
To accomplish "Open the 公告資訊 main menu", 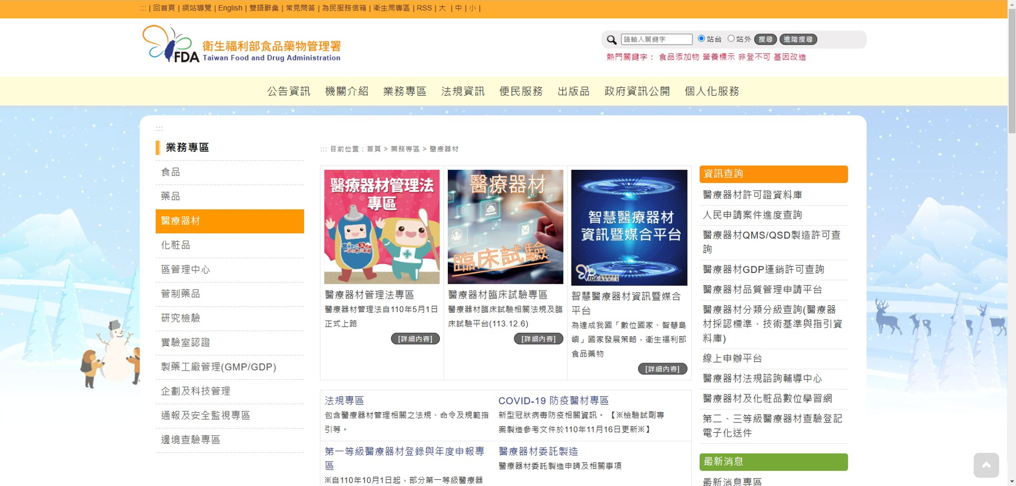I will coord(289,92).
